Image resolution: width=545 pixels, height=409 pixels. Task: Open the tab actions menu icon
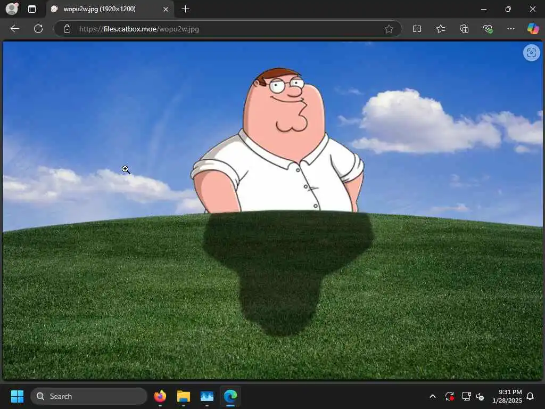coord(32,10)
